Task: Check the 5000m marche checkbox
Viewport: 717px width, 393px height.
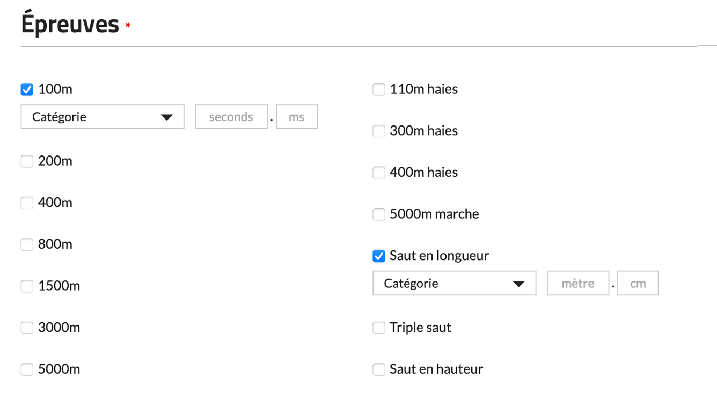Action: (x=379, y=214)
